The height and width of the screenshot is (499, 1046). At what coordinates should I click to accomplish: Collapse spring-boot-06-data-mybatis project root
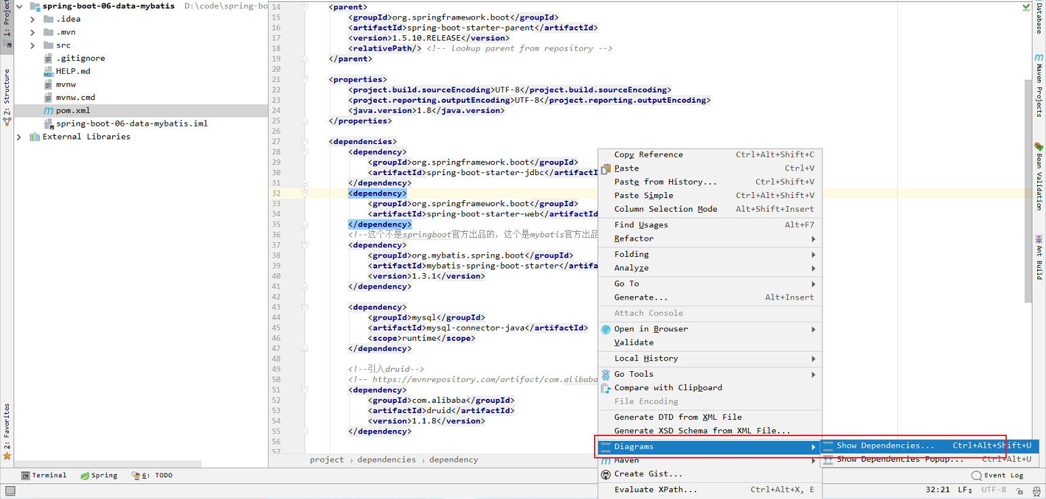19,6
